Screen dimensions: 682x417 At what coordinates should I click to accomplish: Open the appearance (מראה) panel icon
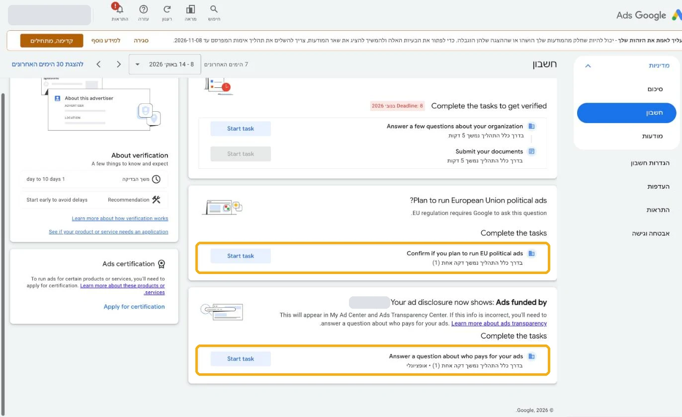pyautogui.click(x=190, y=9)
